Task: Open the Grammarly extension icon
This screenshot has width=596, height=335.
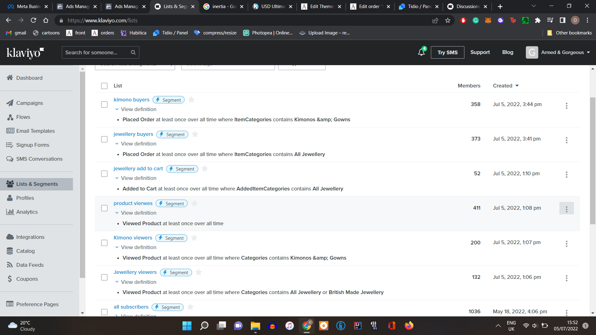Action: click(x=476, y=20)
